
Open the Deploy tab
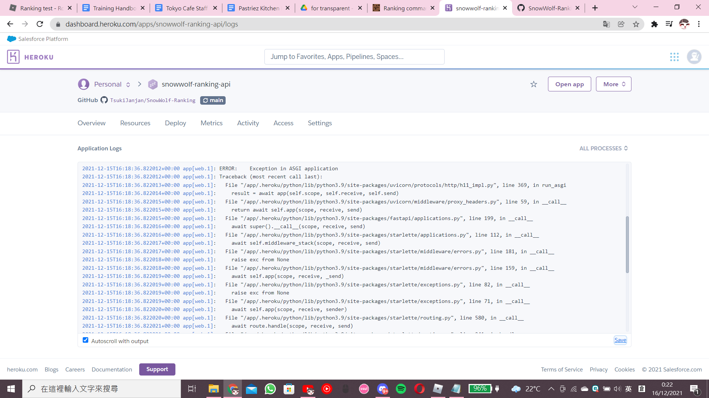pyautogui.click(x=175, y=123)
